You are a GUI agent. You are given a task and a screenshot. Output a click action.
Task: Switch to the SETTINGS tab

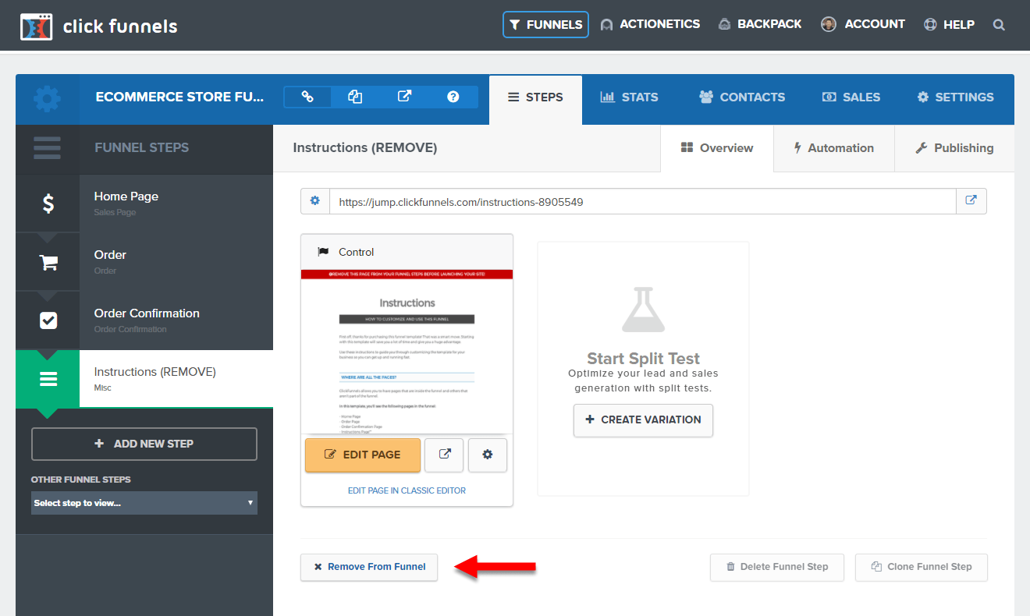[x=955, y=97]
